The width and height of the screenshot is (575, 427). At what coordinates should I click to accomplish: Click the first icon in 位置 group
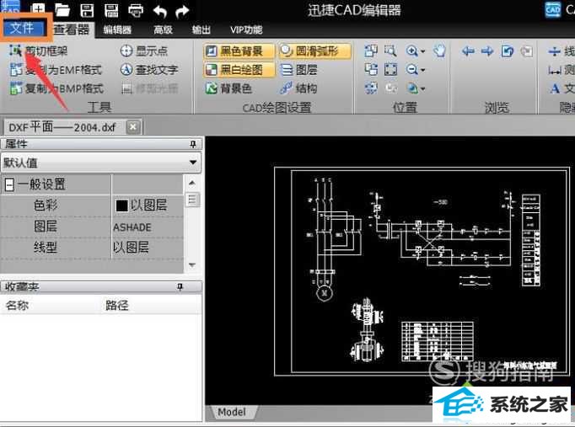coord(371,51)
